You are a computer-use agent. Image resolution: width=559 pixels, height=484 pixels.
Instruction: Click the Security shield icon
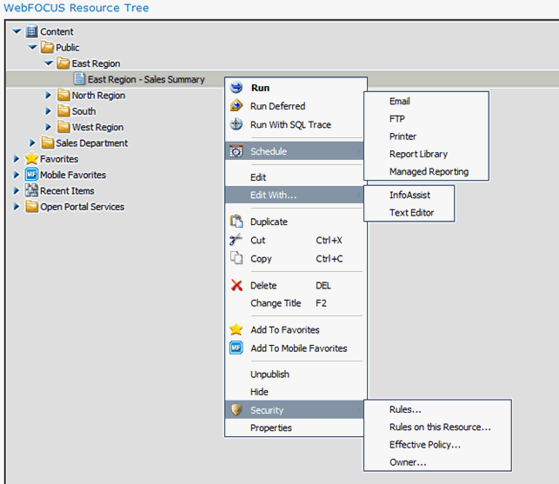[x=236, y=409]
